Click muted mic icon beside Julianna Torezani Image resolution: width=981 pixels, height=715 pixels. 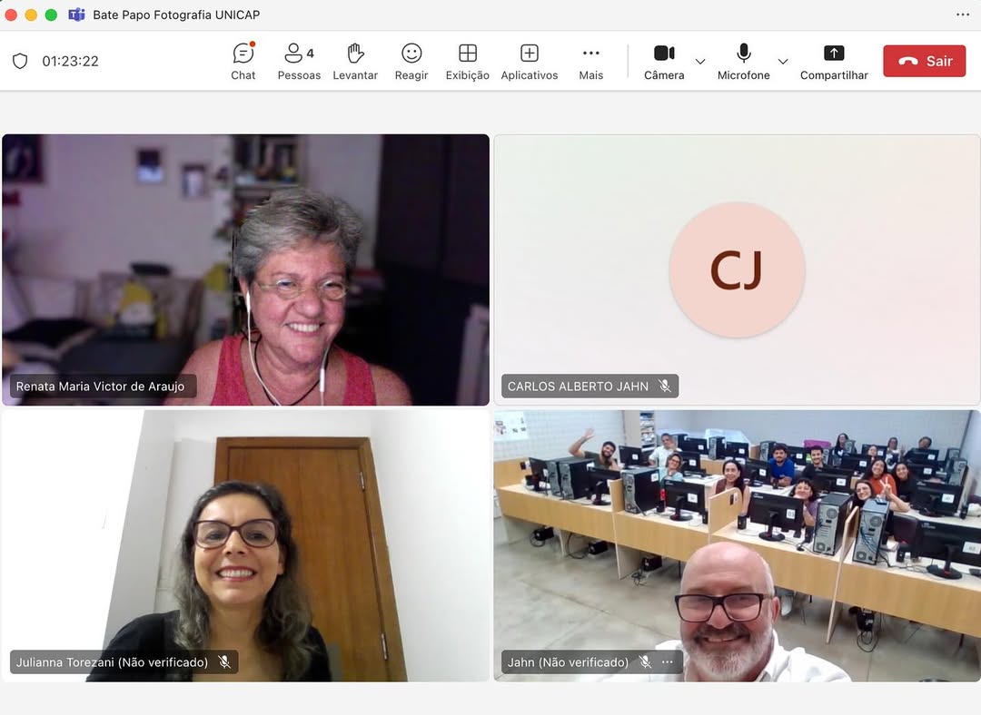224,661
